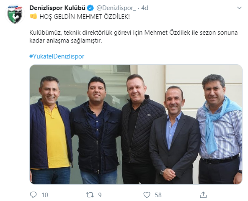View the like count 58
Viewport: 248px width, 201px height.
click(x=158, y=195)
